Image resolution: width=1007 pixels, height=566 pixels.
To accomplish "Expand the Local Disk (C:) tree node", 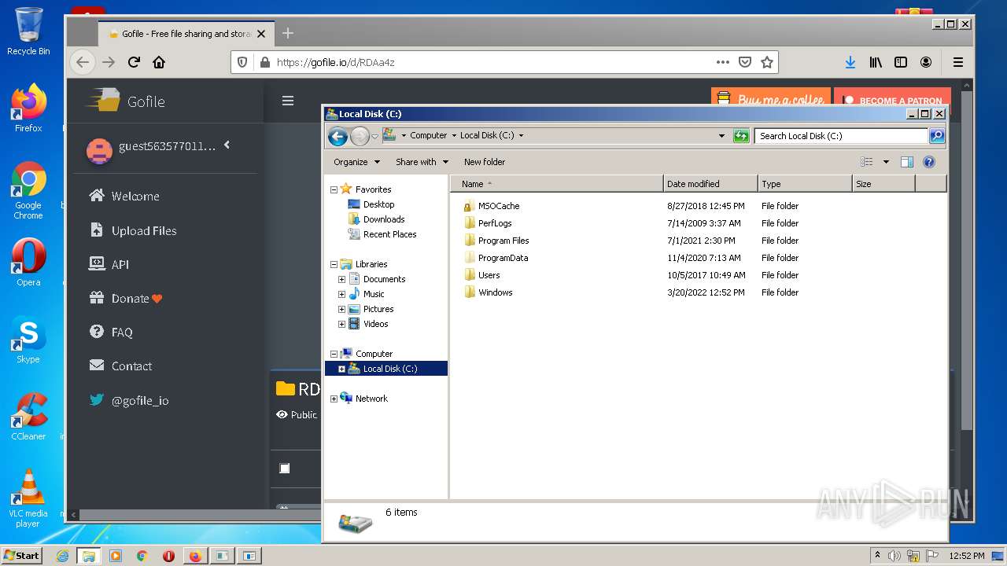I will pyautogui.click(x=341, y=369).
